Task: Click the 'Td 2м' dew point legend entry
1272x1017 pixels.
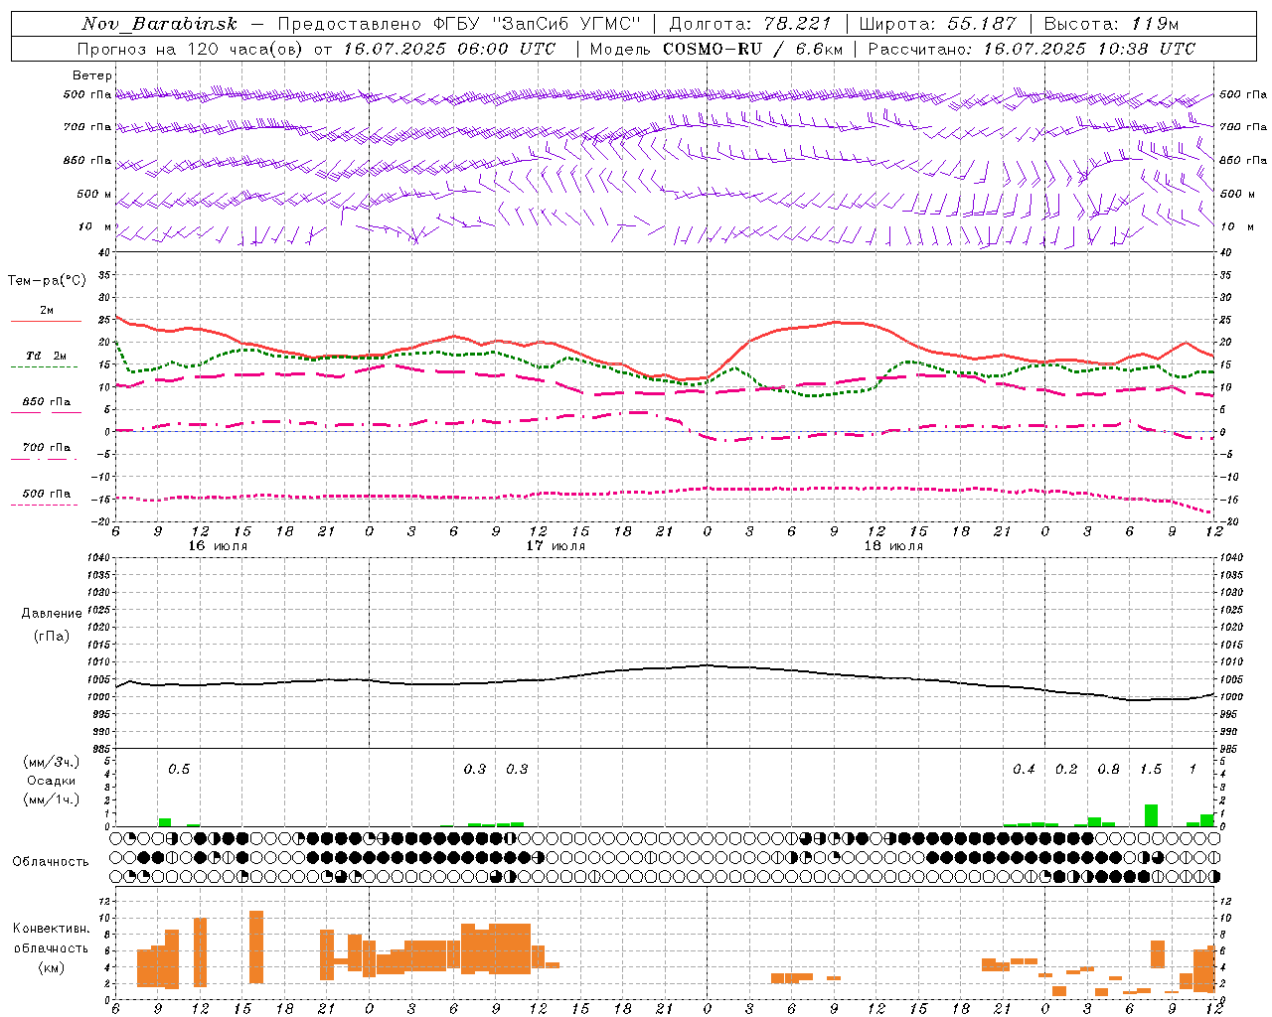Action: [46, 356]
